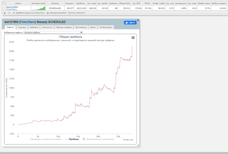Screen dimensions: 228x154
Task: Tick the select-all checkbox in table header
Action: 4,3
